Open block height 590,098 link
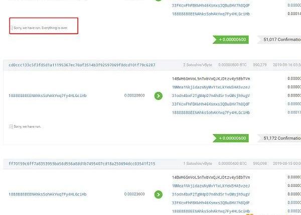The image size is (301, 215). click(260, 163)
